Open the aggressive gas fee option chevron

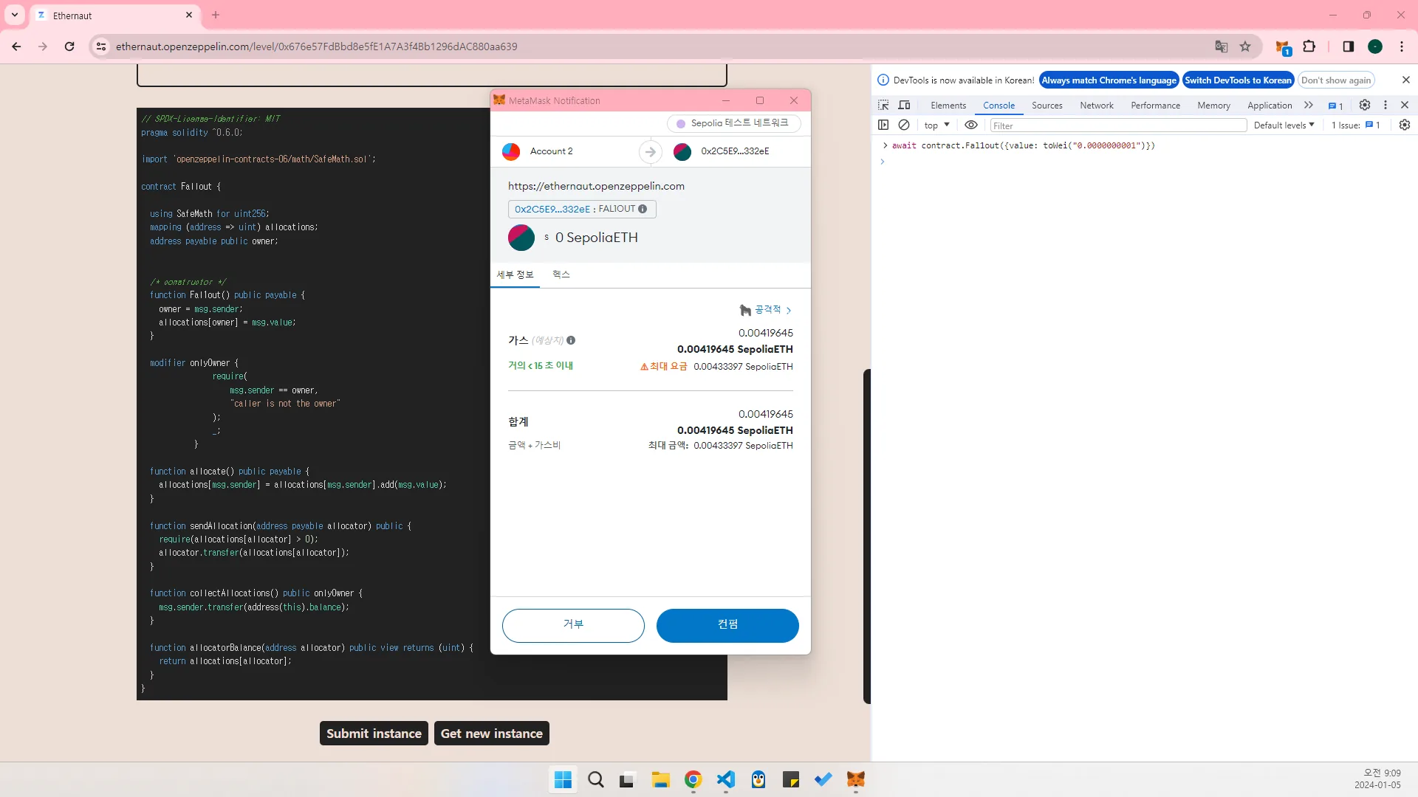[789, 310]
